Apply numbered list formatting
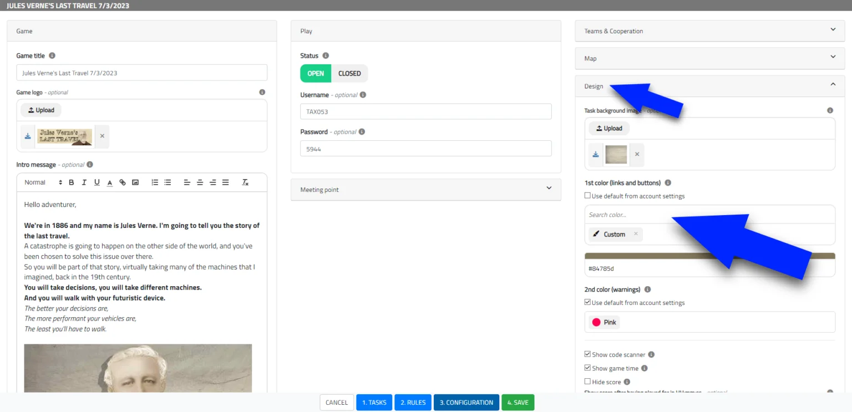 [x=155, y=182]
